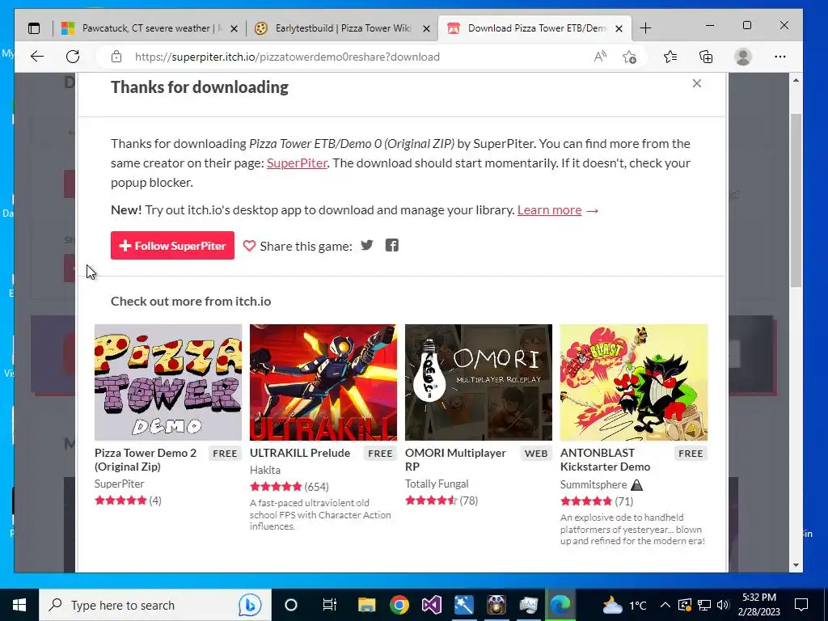Click the Pizza Tower Demo 2 title
Viewport: 828px width, 621px height.
point(146,459)
